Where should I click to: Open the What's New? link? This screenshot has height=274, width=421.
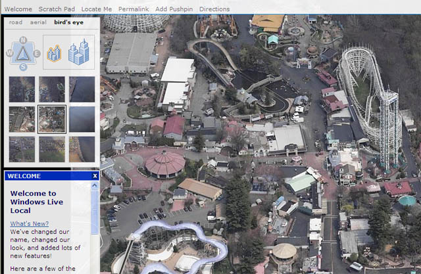pos(30,223)
